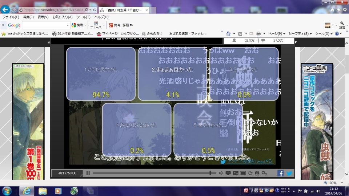Open the ファイル(F) menu
Viewport: 349px width, 196px height.
11,17
